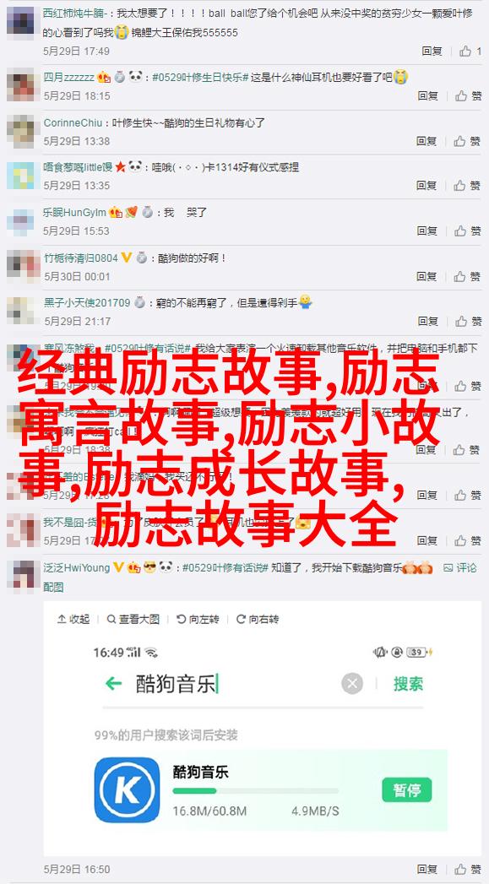The width and height of the screenshot is (489, 884).
Task: Open CorinneChiu's user profile name
Action: [x=73, y=122]
